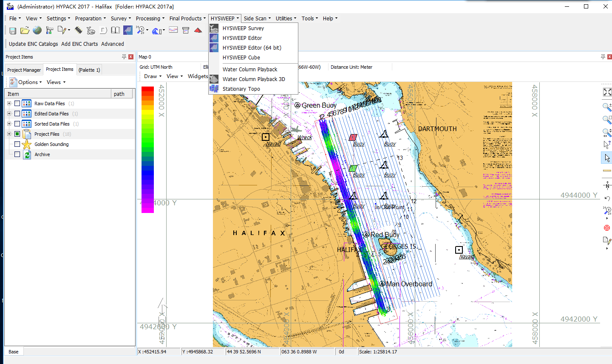Click the zoom extents icon on right toolbar
This screenshot has width=612, height=364.
607,92
